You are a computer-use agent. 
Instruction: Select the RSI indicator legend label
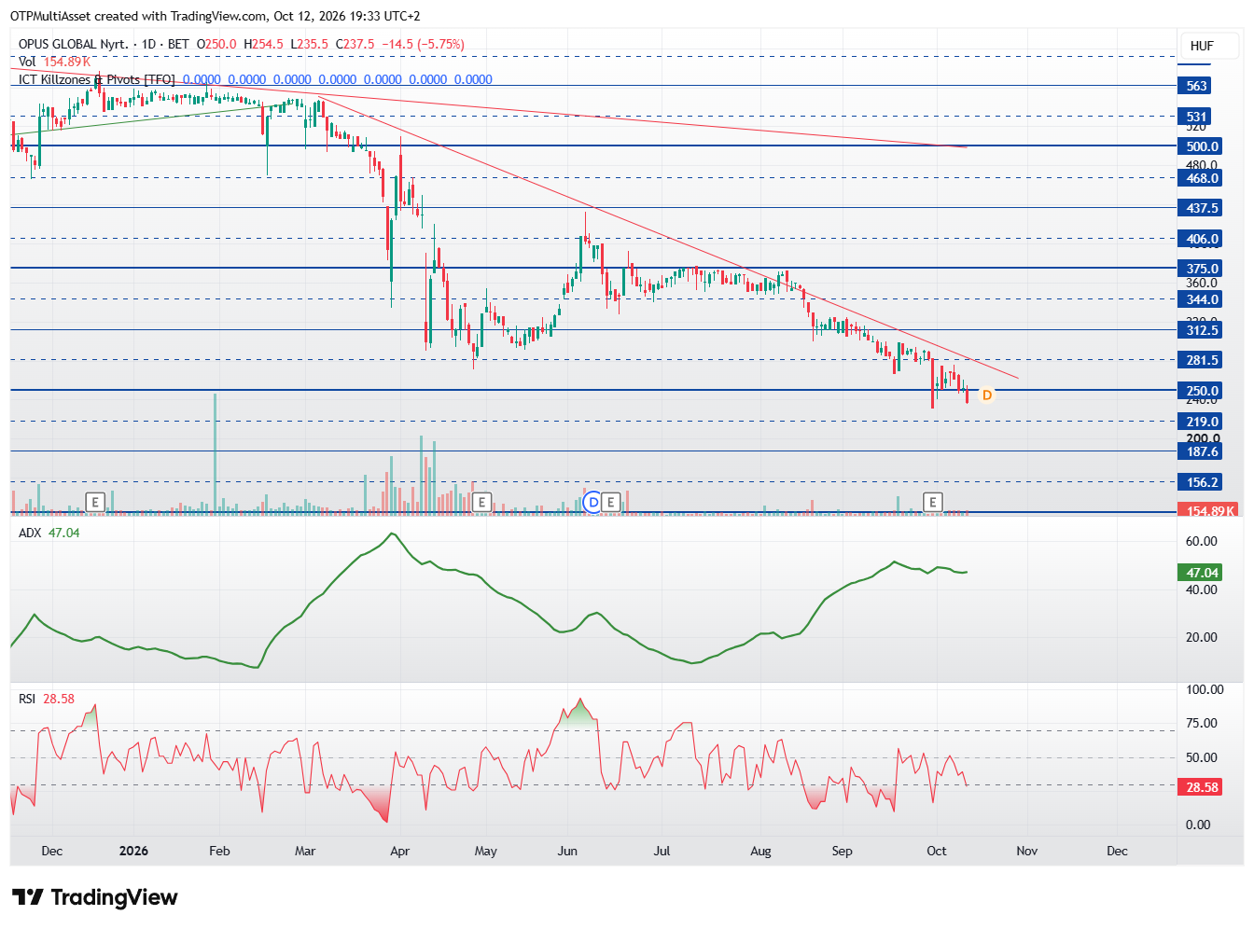[27, 699]
